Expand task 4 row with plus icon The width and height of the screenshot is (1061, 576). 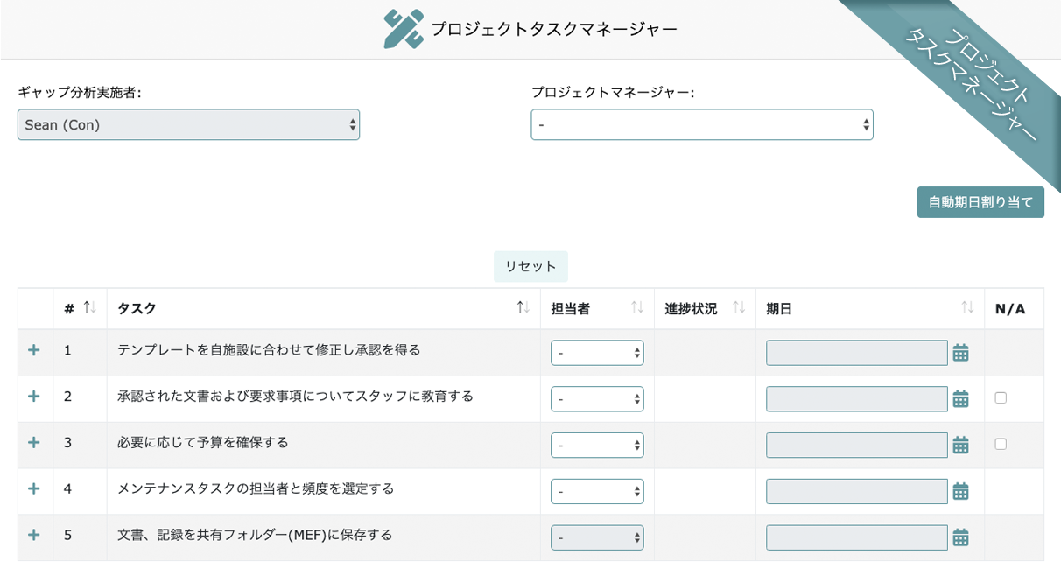(x=34, y=488)
